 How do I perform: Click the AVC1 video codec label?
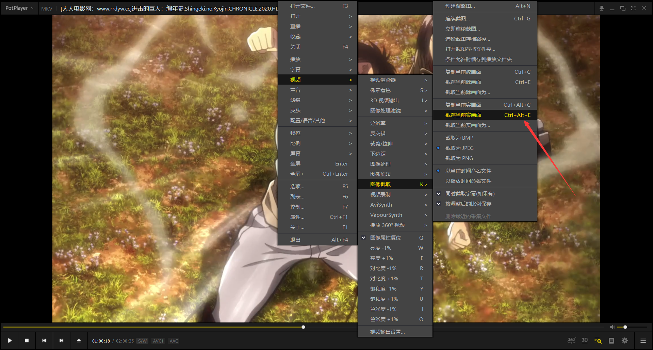(158, 341)
